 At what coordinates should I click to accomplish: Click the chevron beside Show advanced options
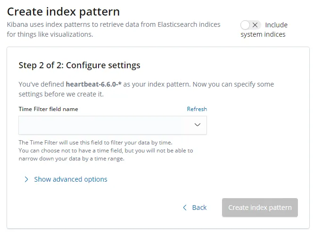pos(26,179)
